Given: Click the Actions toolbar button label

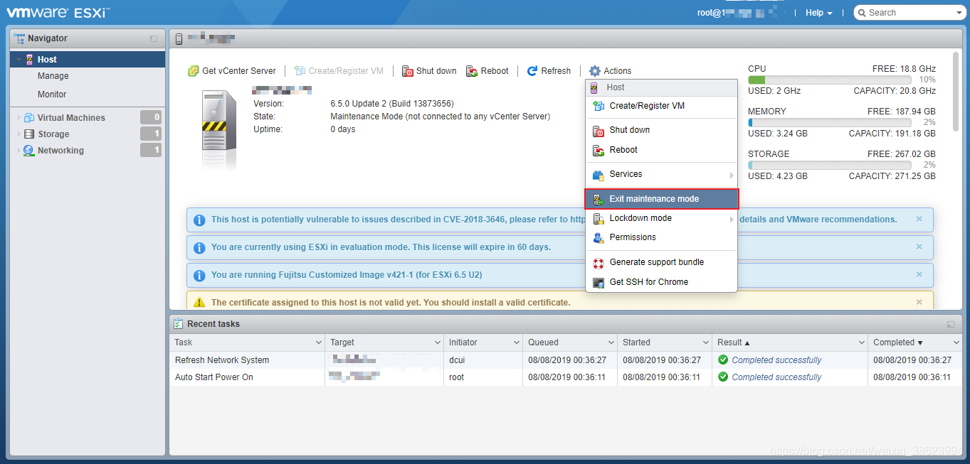Looking at the screenshot, I should tap(618, 71).
